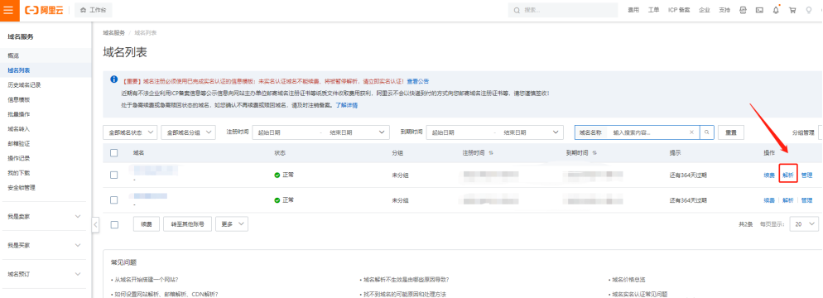This screenshot has height=298, width=823.
Task: Click the magnifier icon beside the domain search
Action: (707, 132)
